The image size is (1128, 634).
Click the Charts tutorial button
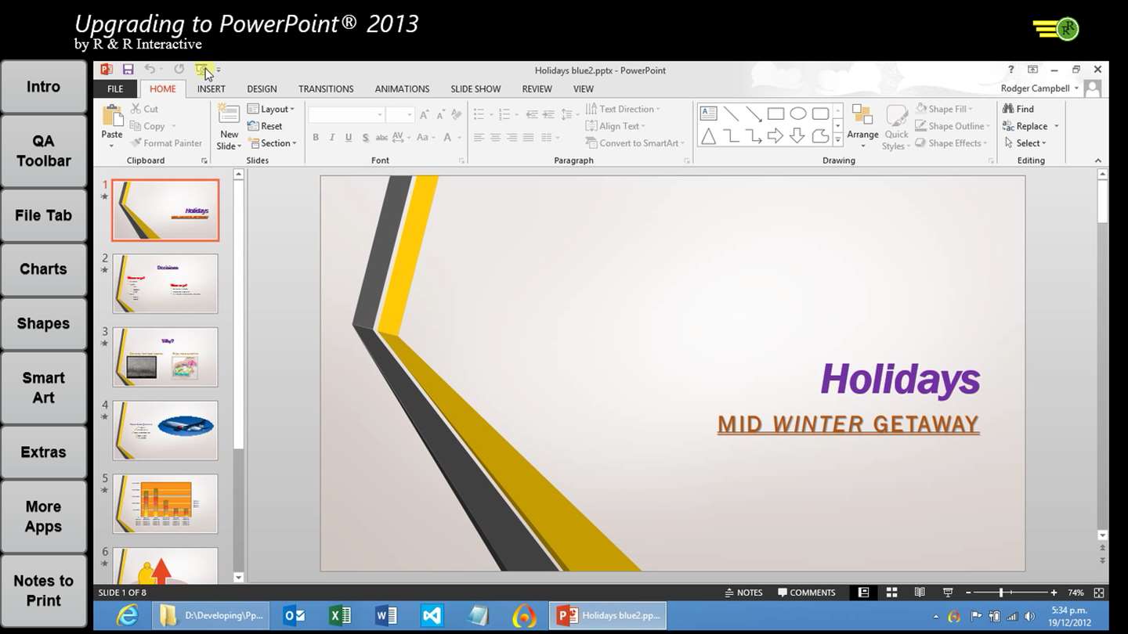[x=43, y=269]
